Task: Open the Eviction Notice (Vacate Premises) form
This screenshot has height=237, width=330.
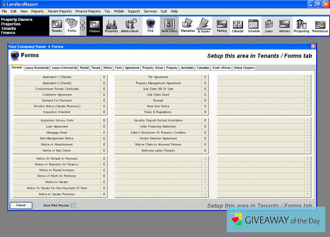Action: [x=57, y=106]
